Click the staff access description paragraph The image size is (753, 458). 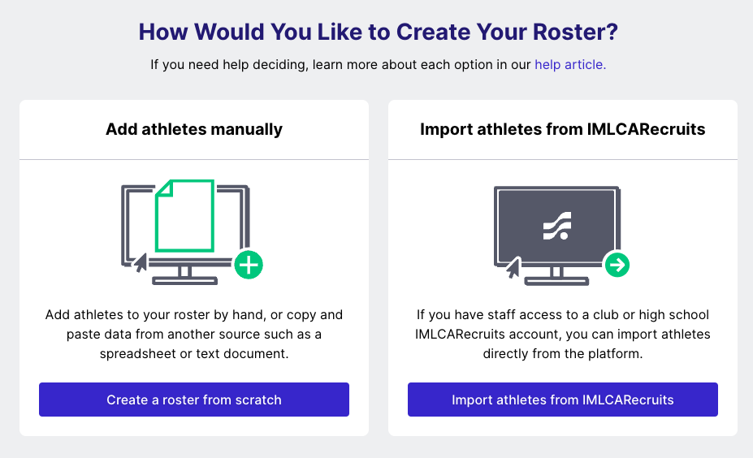pos(562,334)
